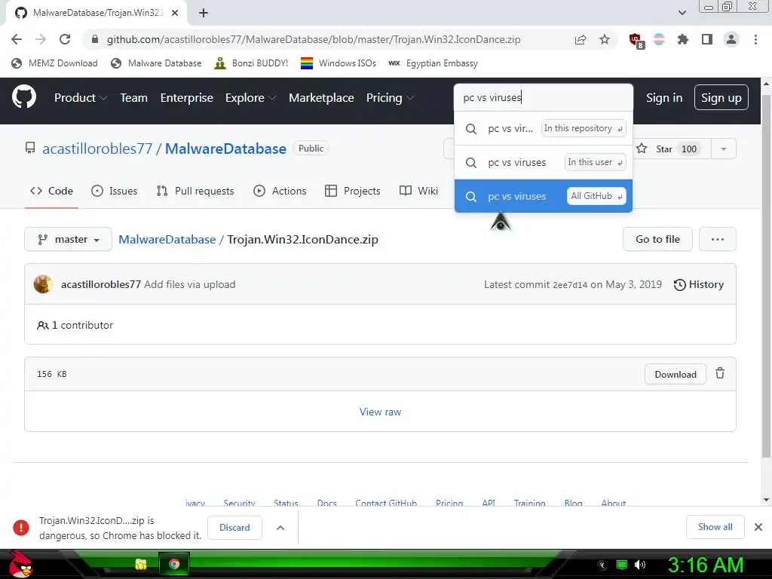Open a new browser tab
This screenshot has height=579, width=772.
click(x=204, y=13)
